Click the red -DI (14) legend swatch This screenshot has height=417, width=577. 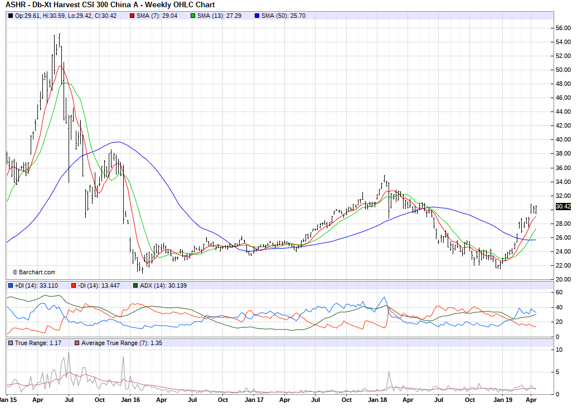point(73,286)
